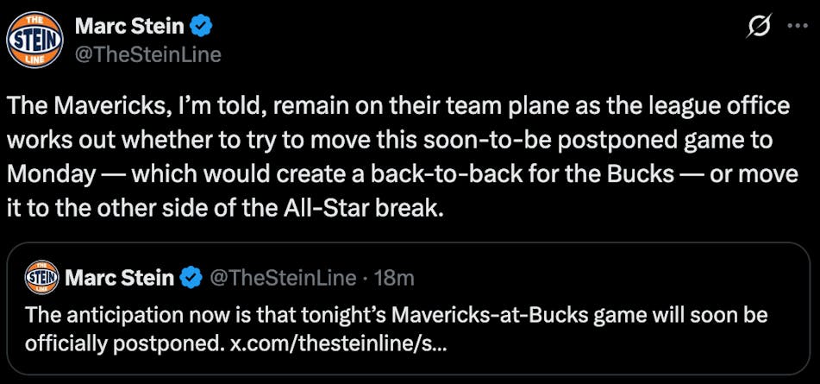Open the three-dot more options menu
The width and height of the screenshot is (820, 384).
point(796,28)
